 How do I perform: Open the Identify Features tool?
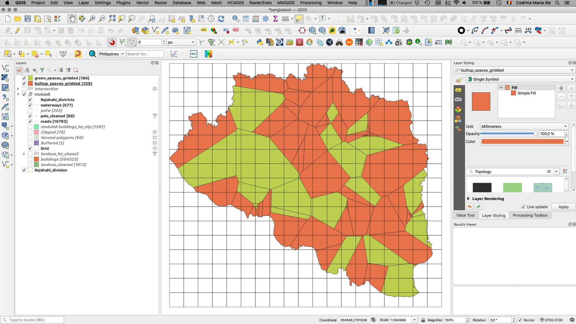236,19
